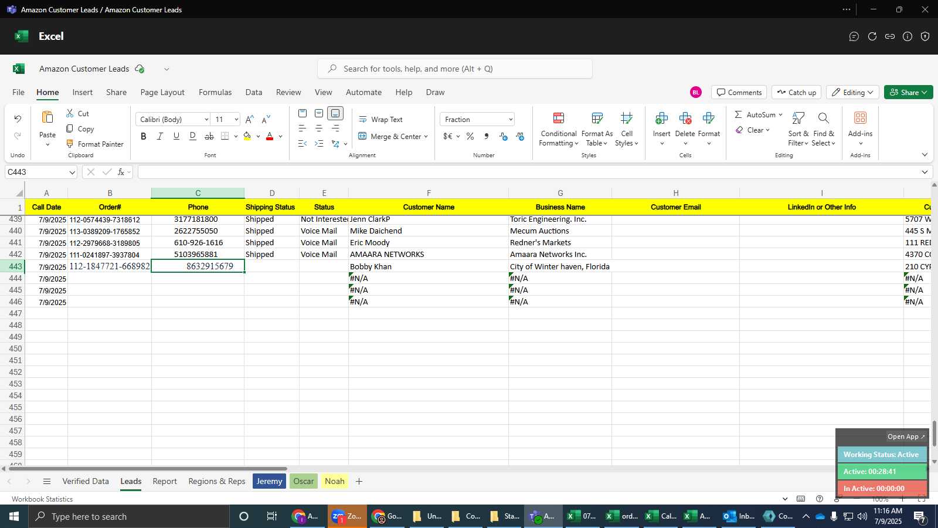Screen dimensions: 938x528
Task: Open the fill color picker
Action: pos(258,136)
